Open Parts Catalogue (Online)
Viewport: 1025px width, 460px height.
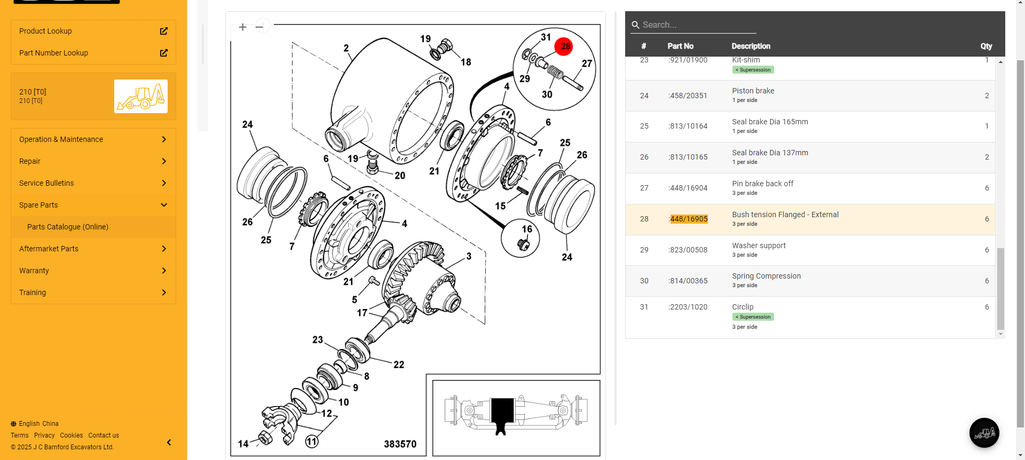[x=68, y=227]
